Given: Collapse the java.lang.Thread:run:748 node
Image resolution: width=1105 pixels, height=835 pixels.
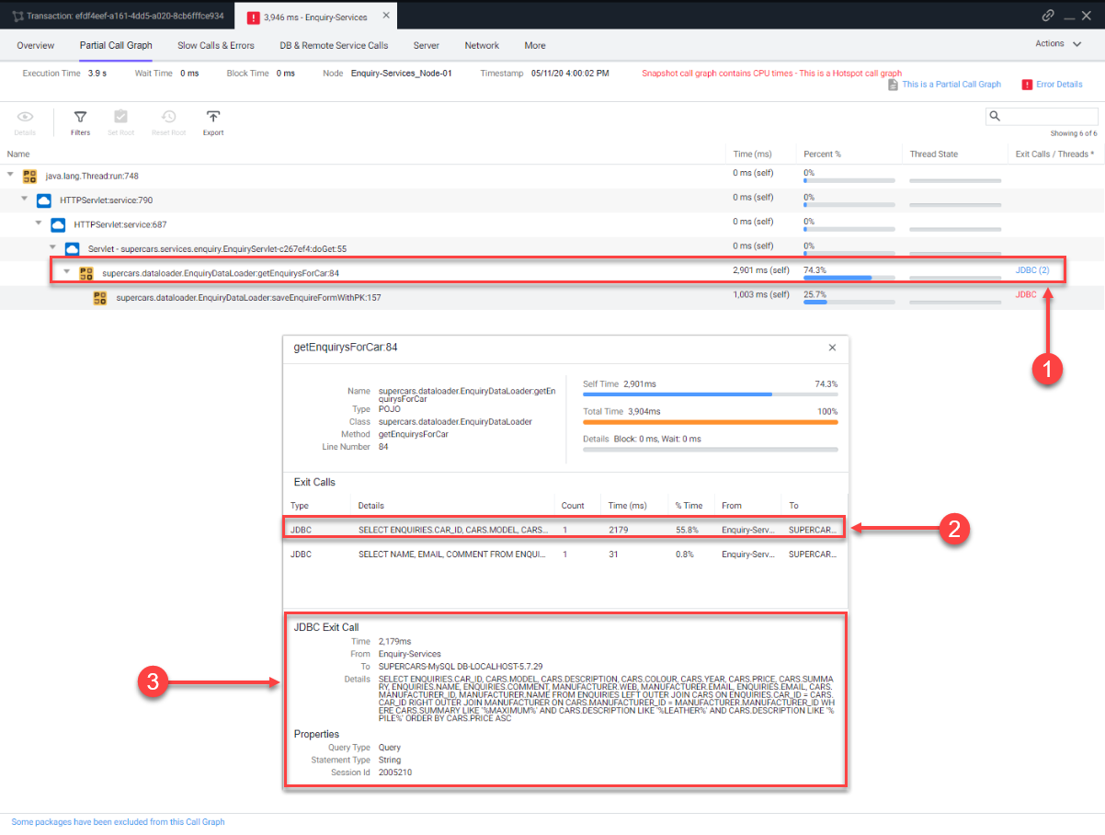Looking at the screenshot, I should pos(10,175).
